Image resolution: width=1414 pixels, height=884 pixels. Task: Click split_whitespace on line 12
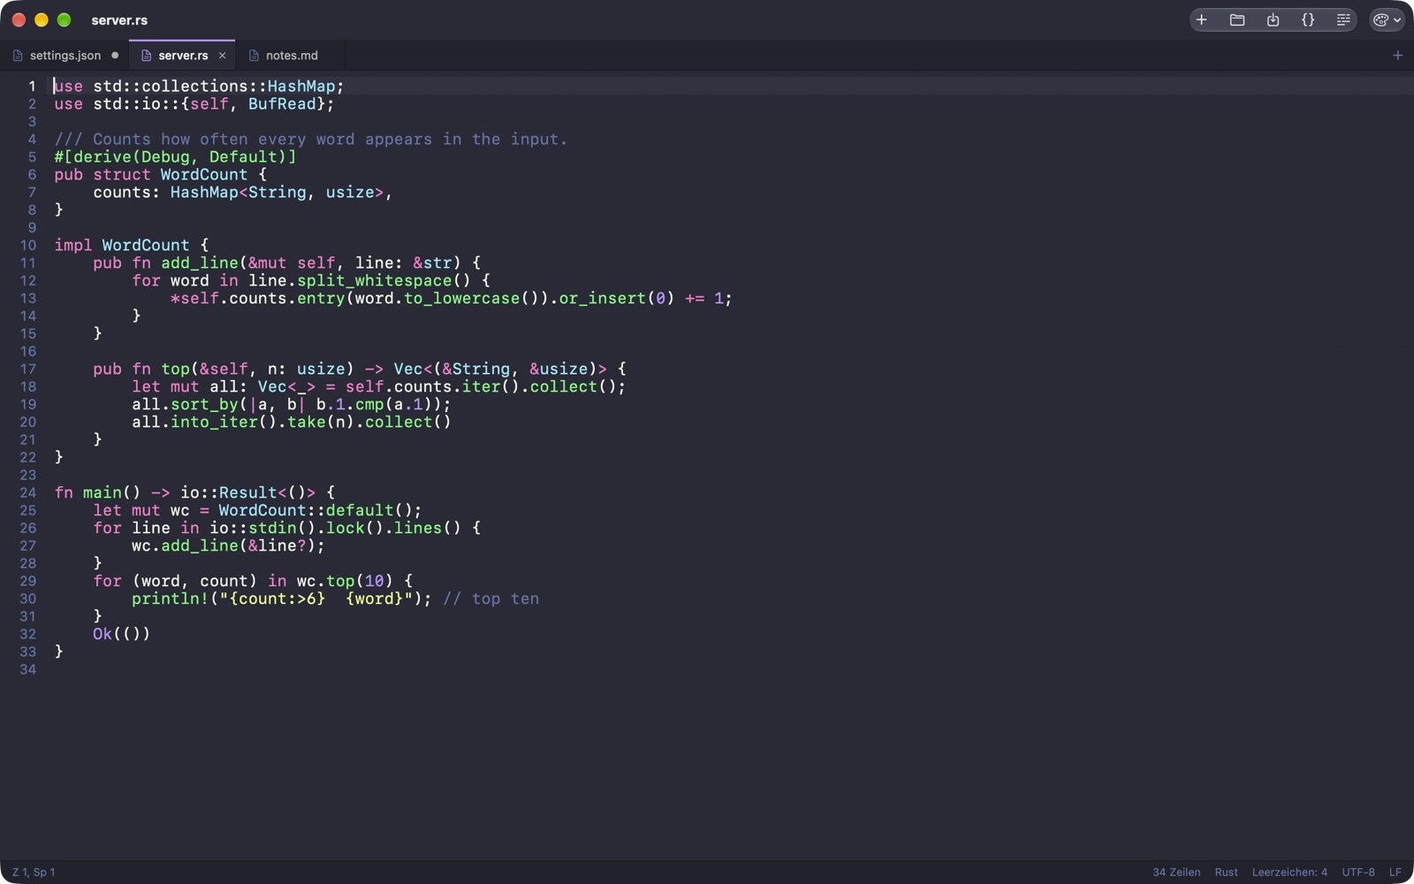tap(375, 280)
